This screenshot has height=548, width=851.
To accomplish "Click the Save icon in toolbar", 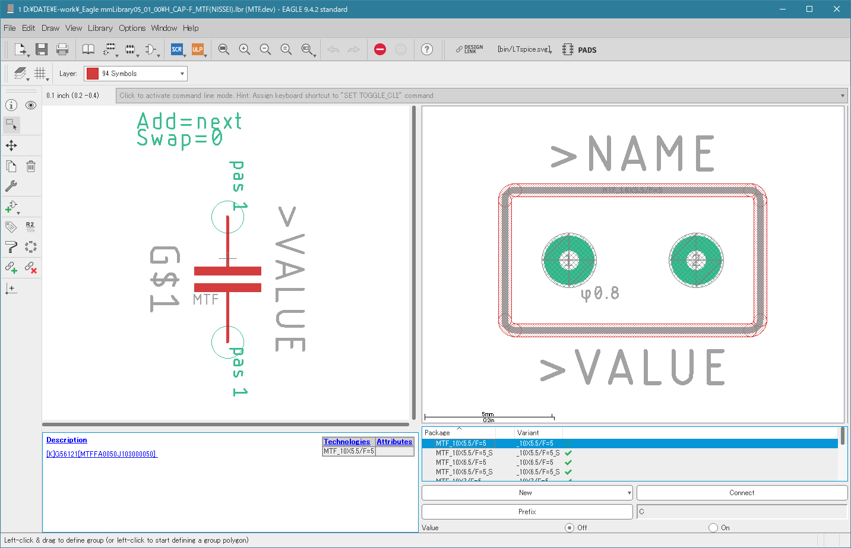I will pos(41,49).
